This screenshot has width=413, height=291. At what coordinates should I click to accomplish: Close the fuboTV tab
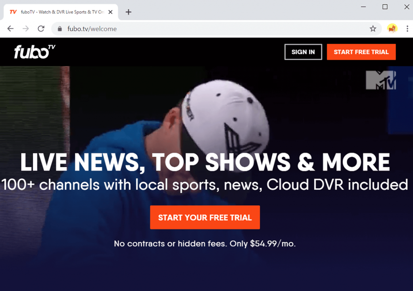click(111, 12)
